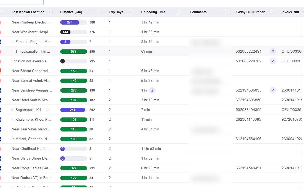Select 'Near Pradeep Electro ...' location cell
Viewport: 304px width, 189px height.
point(31,22)
